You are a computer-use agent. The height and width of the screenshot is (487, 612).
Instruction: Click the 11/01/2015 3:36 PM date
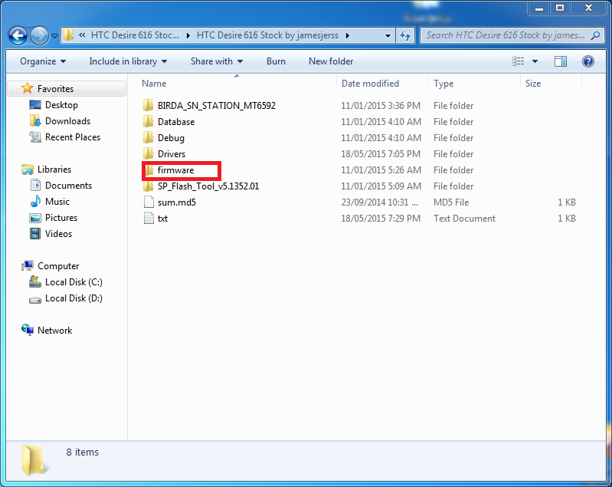381,106
